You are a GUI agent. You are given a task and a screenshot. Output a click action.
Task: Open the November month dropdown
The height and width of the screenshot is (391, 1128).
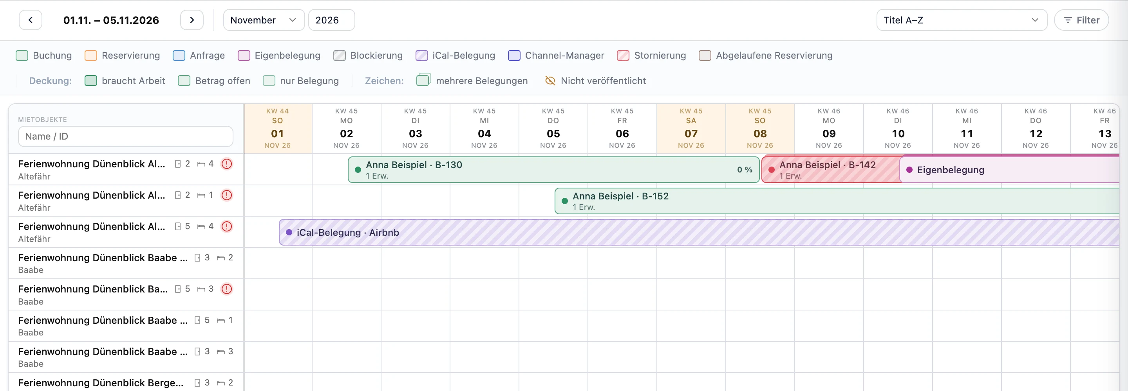264,20
